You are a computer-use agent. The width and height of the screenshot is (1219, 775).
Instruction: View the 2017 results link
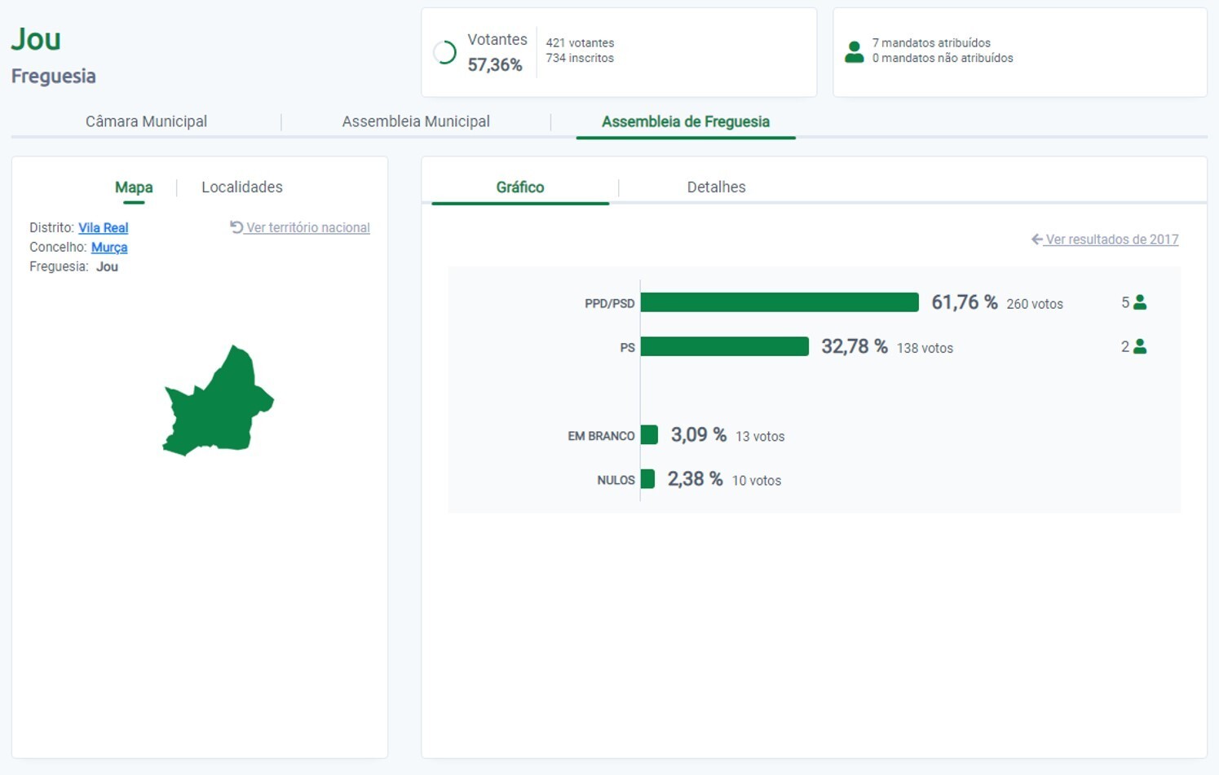coord(1111,240)
